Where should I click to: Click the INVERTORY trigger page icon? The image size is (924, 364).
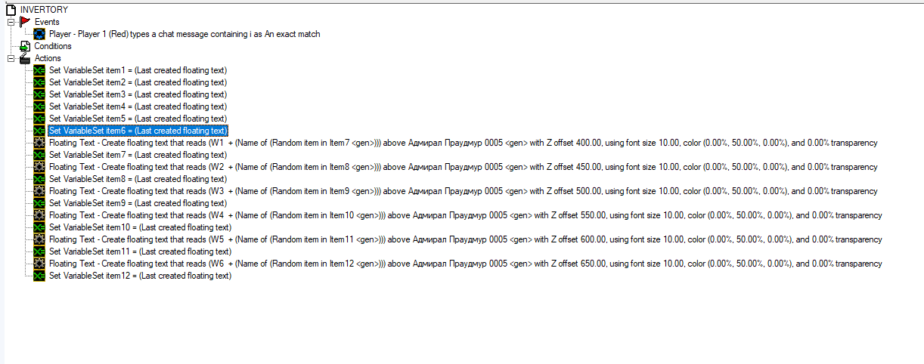[11, 10]
